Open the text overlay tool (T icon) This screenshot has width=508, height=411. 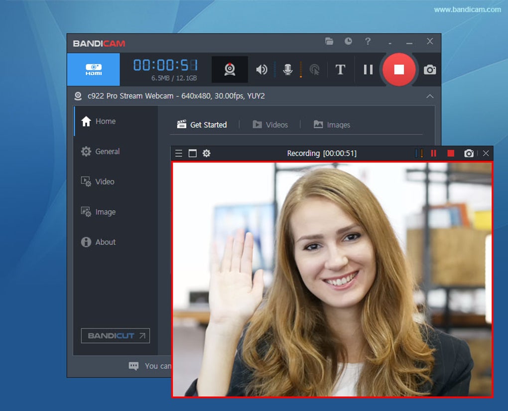[340, 70]
